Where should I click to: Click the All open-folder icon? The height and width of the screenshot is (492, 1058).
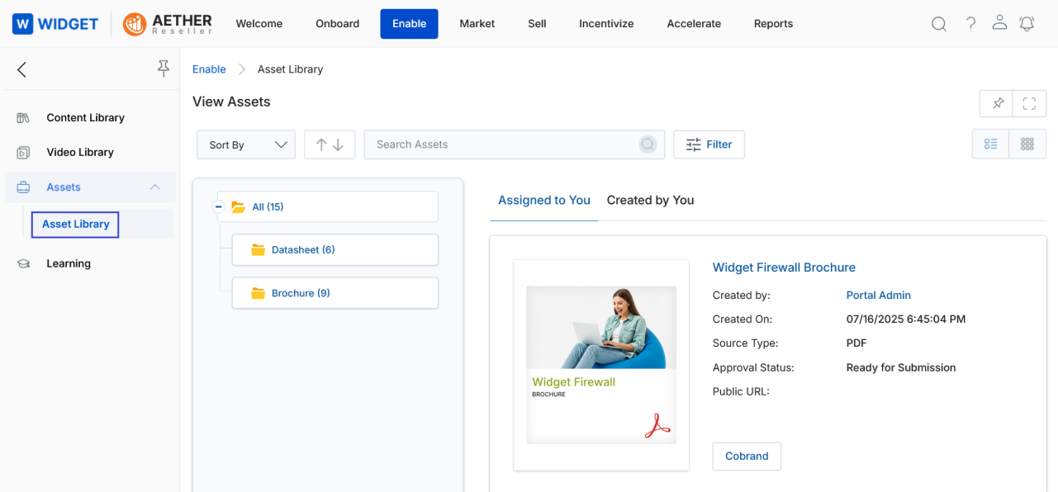[239, 207]
